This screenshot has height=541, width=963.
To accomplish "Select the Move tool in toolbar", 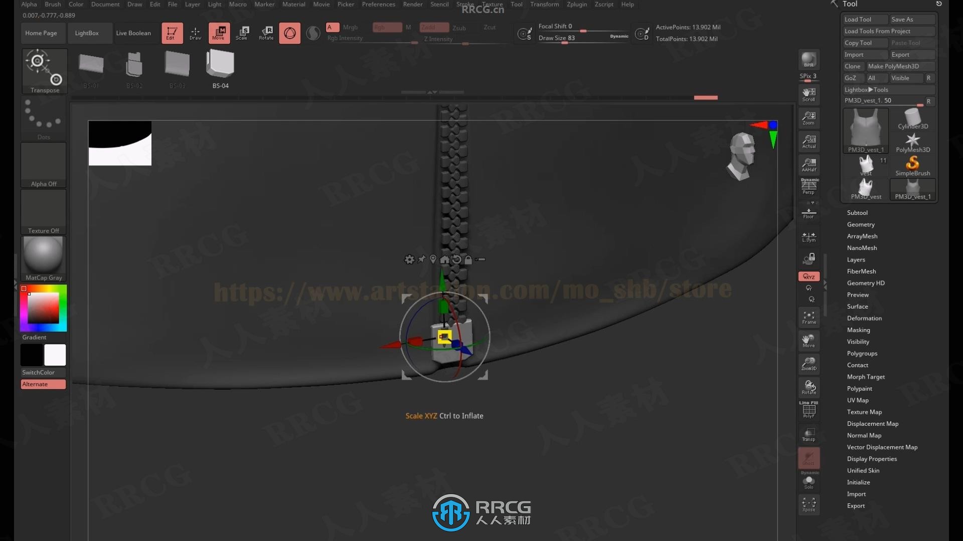I will click(x=219, y=33).
